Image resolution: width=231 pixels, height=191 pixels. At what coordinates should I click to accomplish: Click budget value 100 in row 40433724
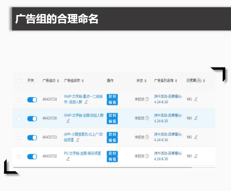pos(189,99)
